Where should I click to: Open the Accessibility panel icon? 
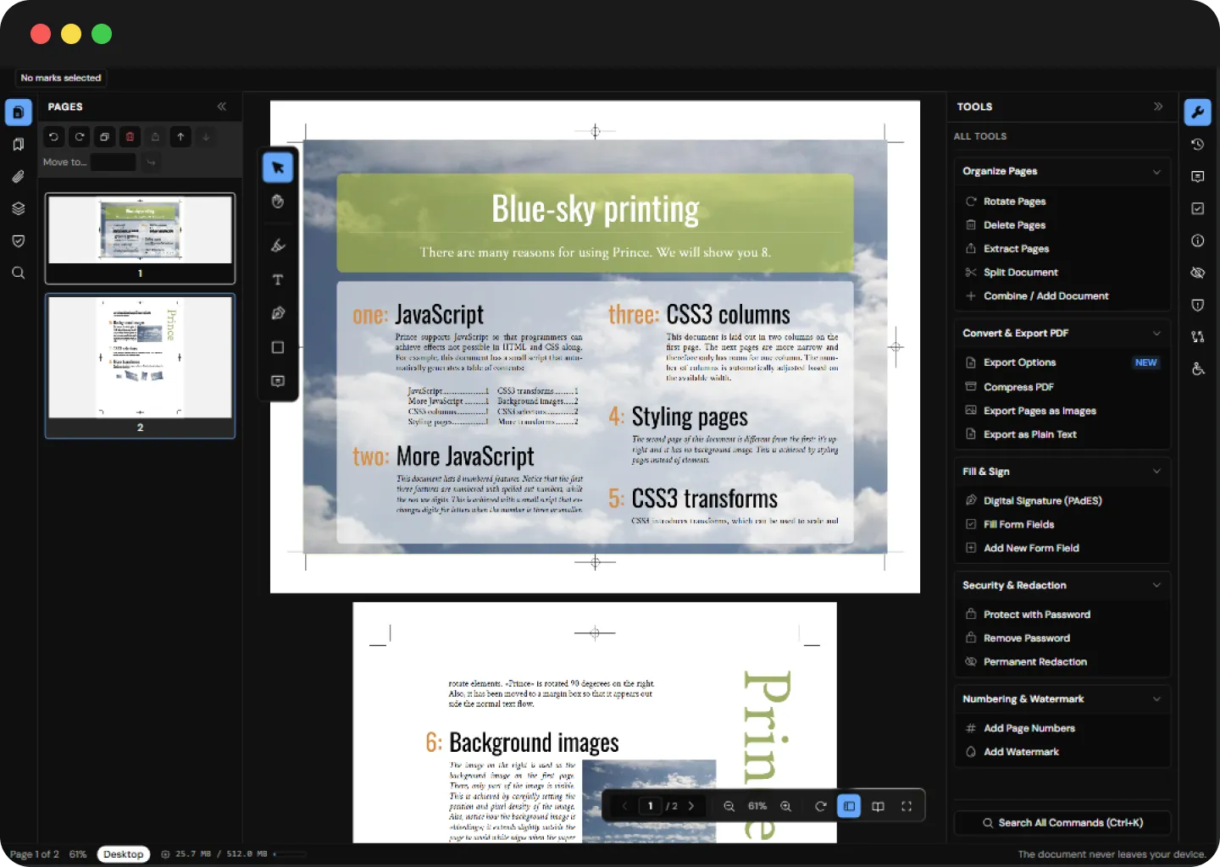click(1198, 369)
